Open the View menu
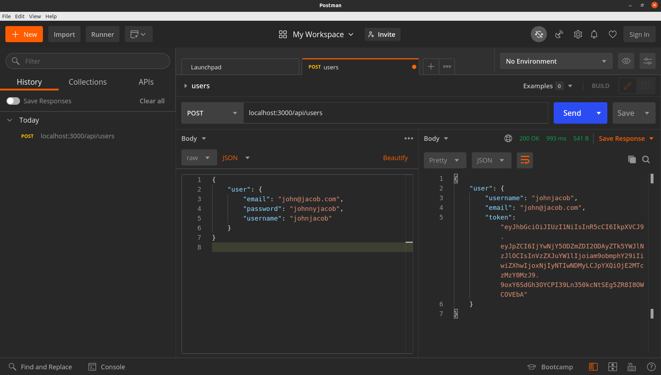The height and width of the screenshot is (375, 661). (x=35, y=16)
